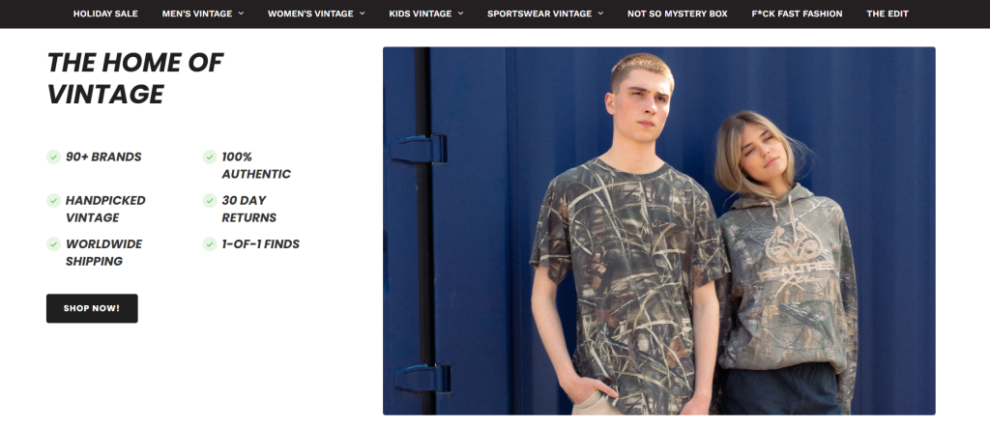Click the checkmark icon next to 30 DAY RETURNS

[x=210, y=201]
